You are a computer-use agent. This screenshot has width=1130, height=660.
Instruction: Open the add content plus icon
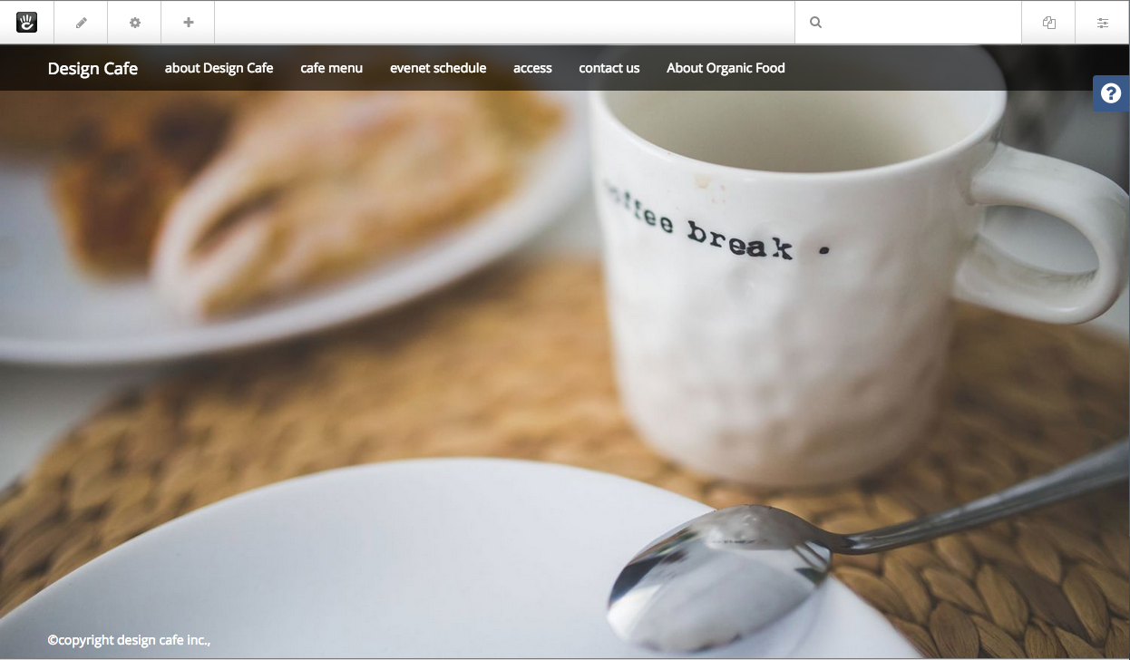(x=189, y=23)
